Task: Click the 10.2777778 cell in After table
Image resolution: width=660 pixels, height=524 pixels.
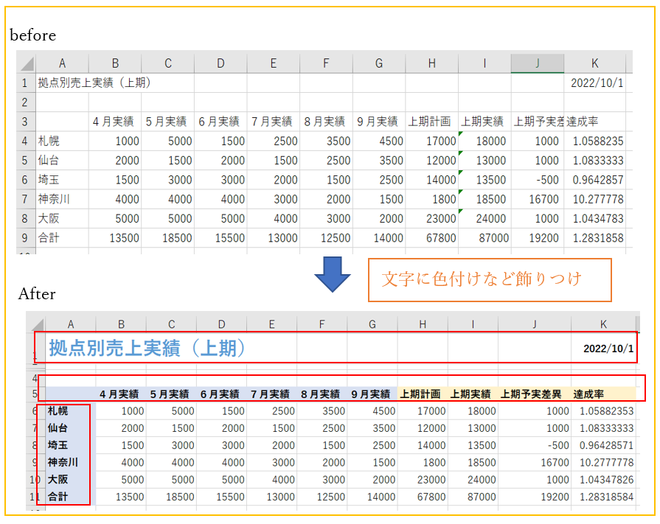Action: coord(602,462)
